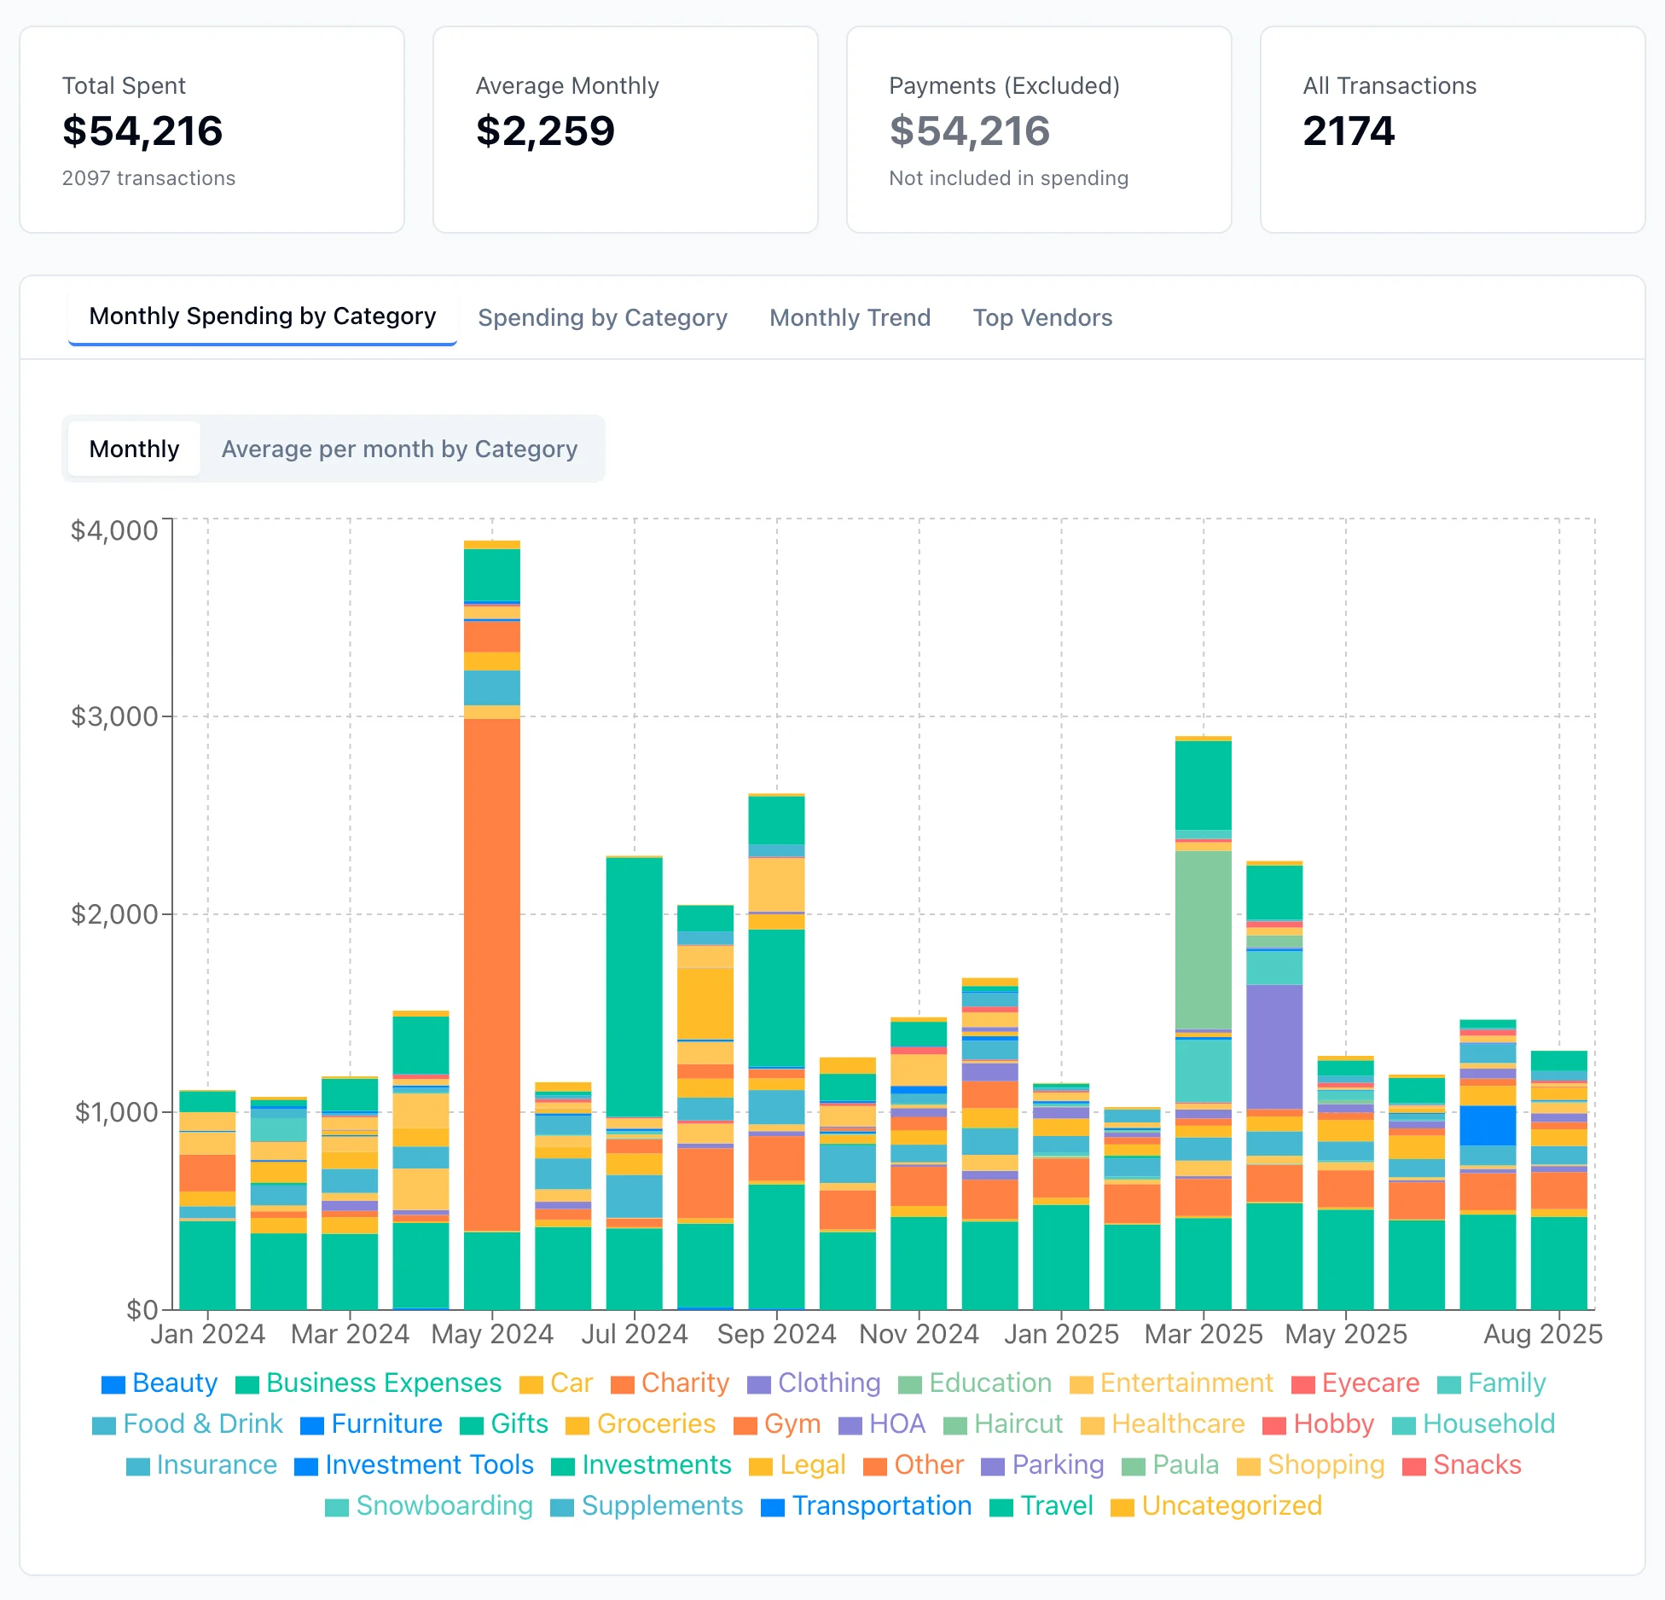Image resolution: width=1665 pixels, height=1600 pixels.
Task: Go to the Top Vendors tab
Action: tap(1042, 317)
